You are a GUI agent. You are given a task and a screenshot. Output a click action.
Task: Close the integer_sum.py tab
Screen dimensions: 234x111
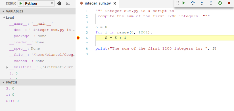pos(115,3)
